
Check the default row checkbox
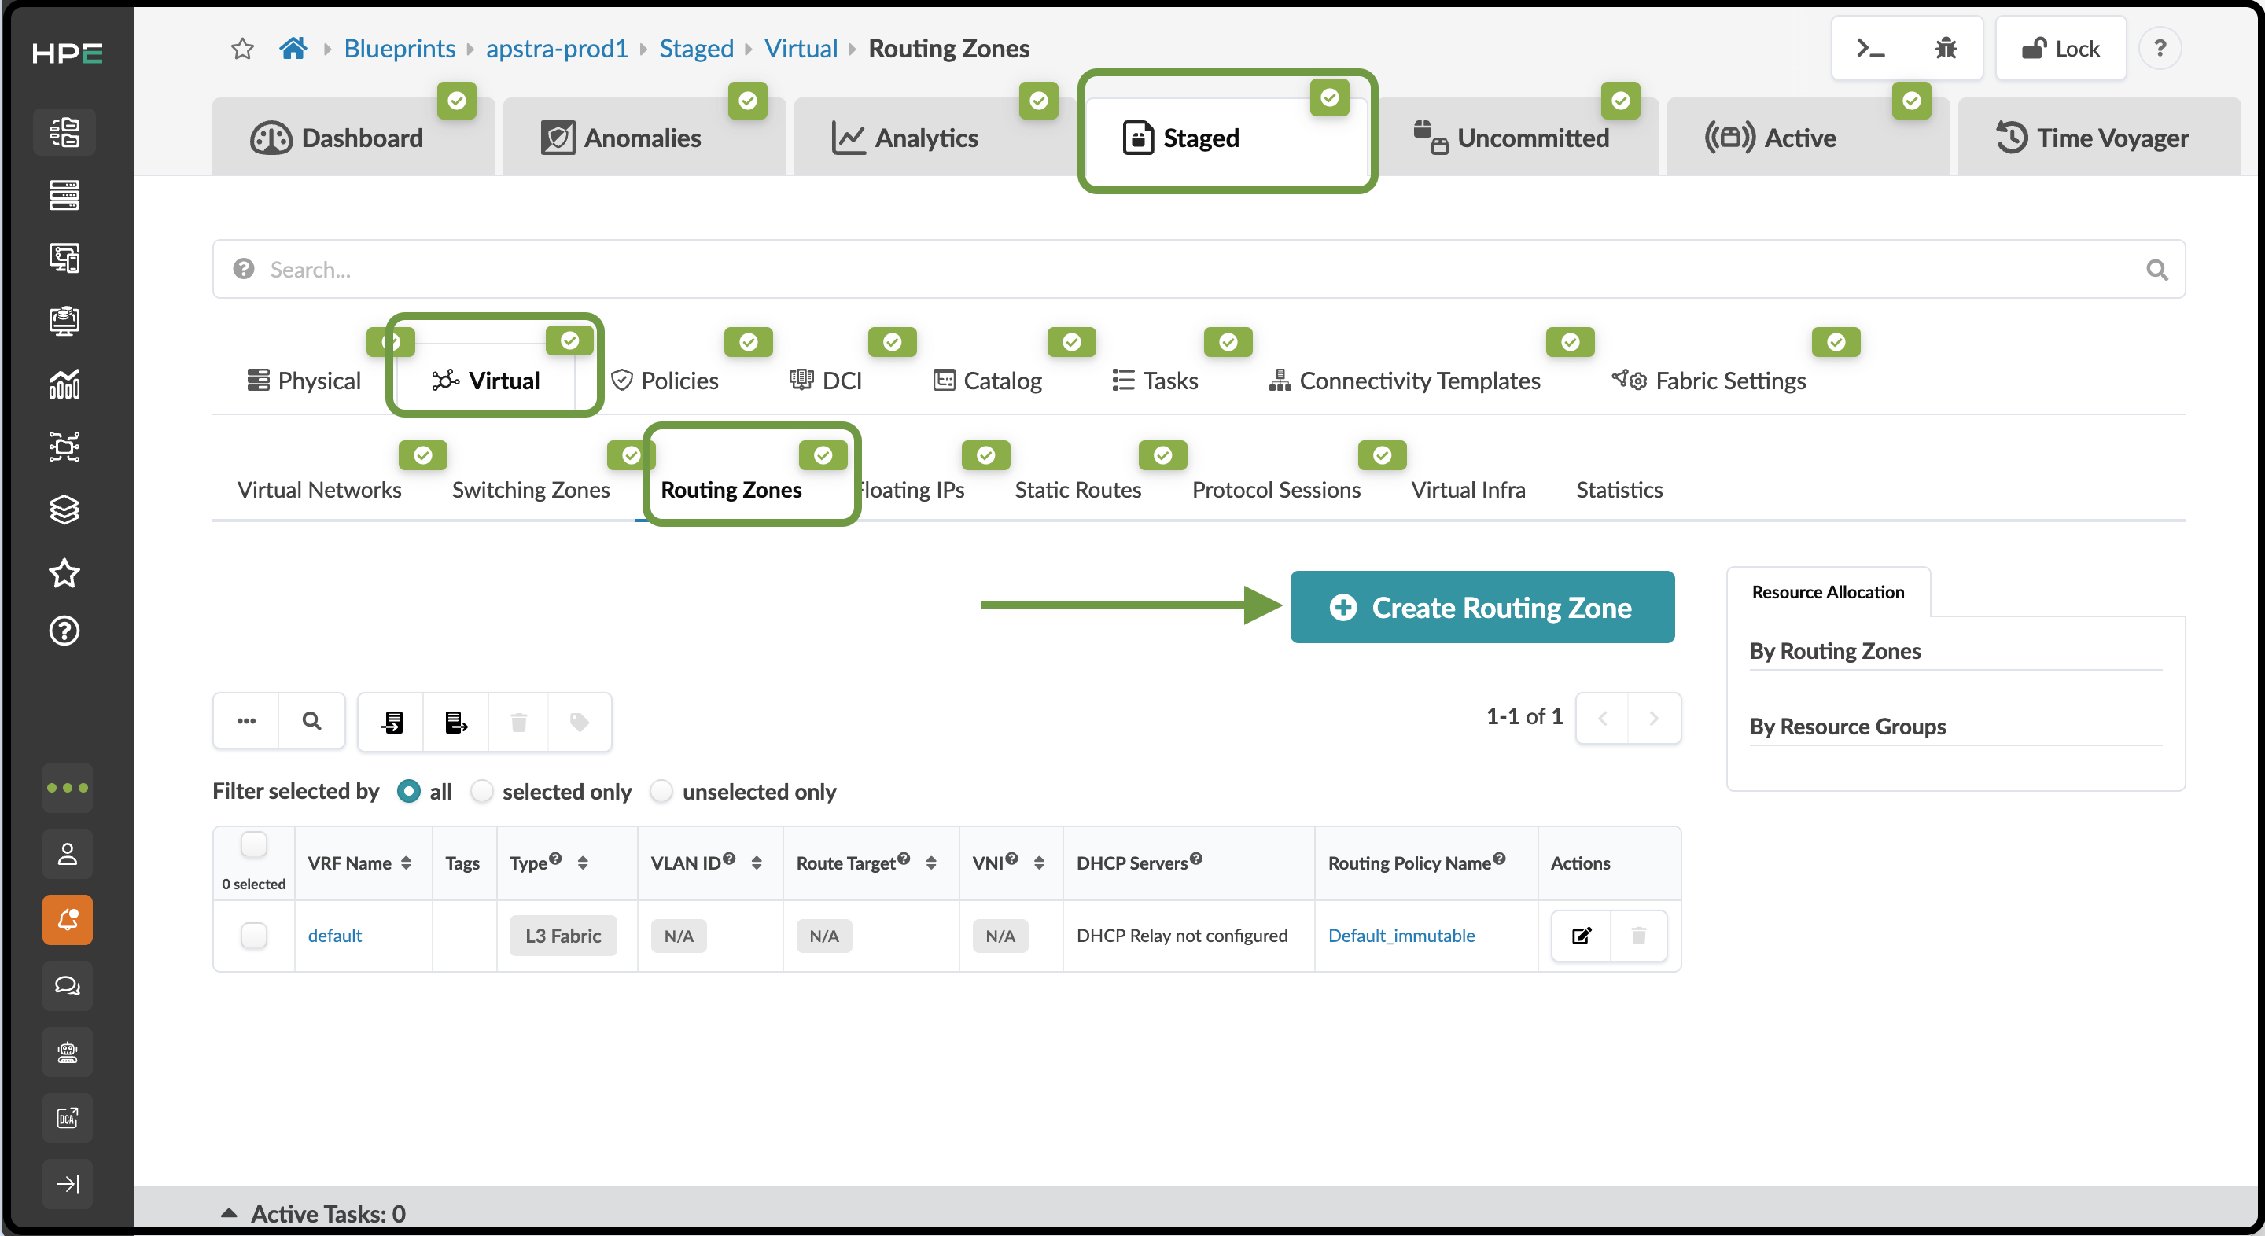(x=254, y=936)
